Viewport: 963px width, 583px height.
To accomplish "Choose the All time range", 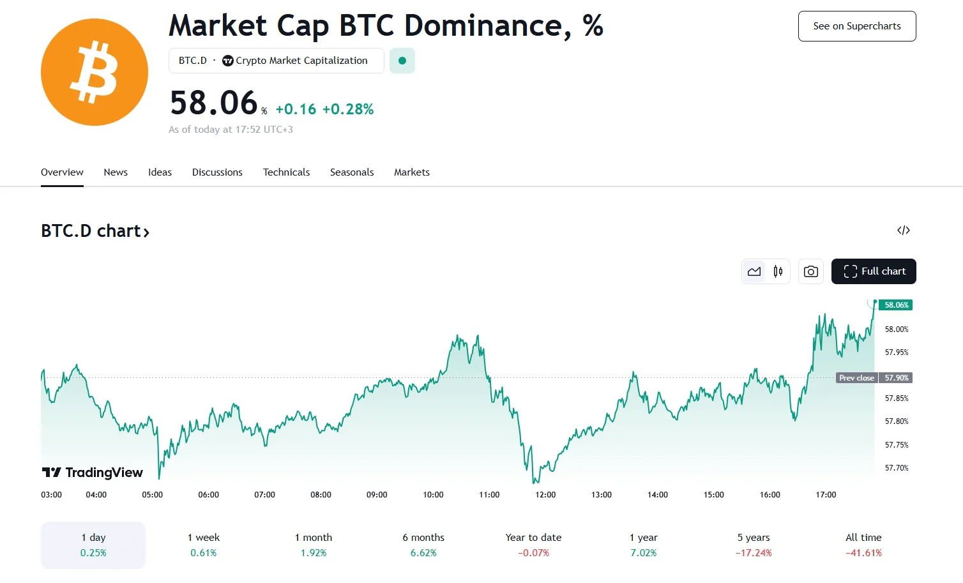I will click(x=863, y=545).
